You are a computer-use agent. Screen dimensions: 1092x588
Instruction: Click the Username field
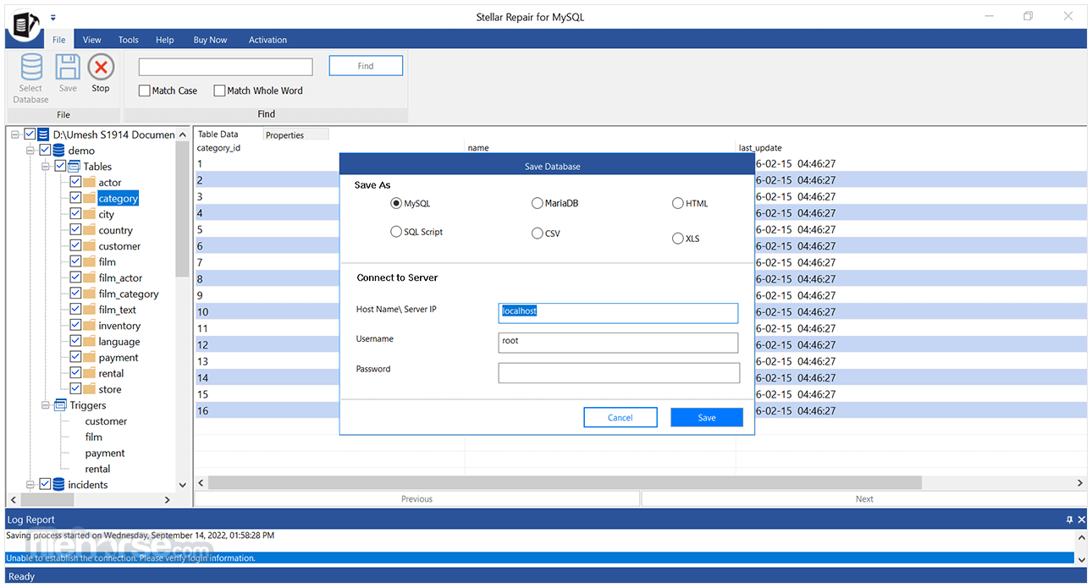(x=618, y=342)
